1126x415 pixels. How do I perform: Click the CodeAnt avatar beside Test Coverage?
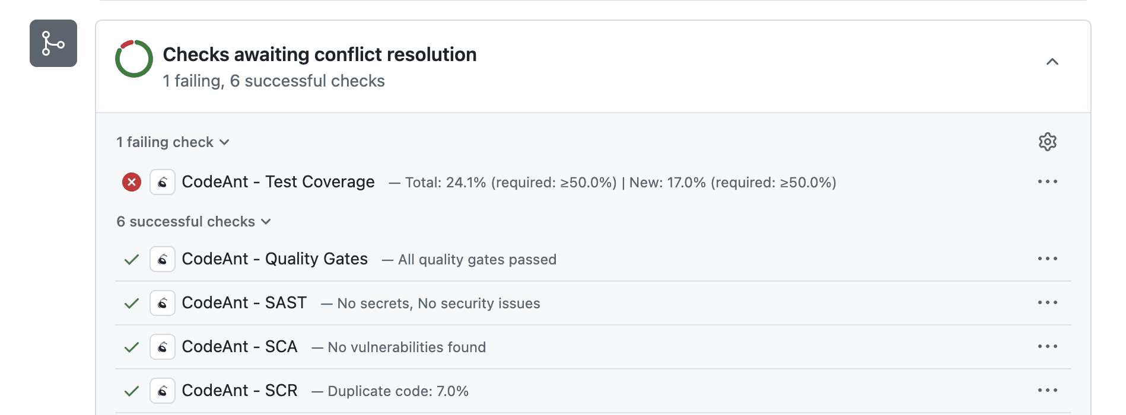[162, 182]
